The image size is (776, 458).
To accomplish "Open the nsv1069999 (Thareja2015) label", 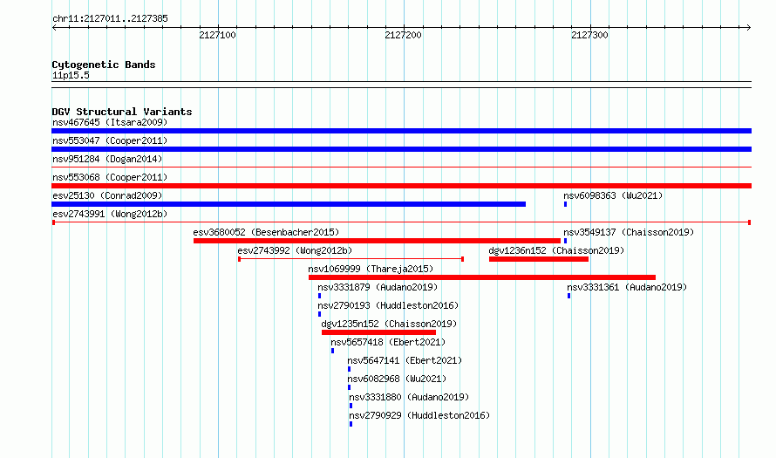I will 371,269.
